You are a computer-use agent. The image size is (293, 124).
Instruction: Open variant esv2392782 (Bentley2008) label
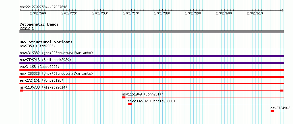tap(151, 101)
